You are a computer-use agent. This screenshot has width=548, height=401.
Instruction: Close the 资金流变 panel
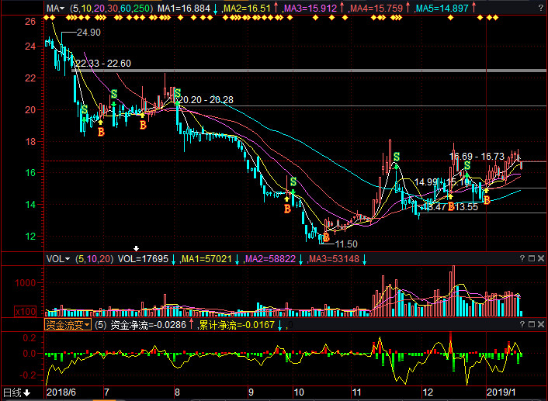(541, 324)
